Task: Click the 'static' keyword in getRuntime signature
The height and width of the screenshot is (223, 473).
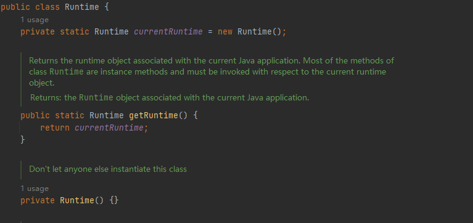Action: coord(70,115)
